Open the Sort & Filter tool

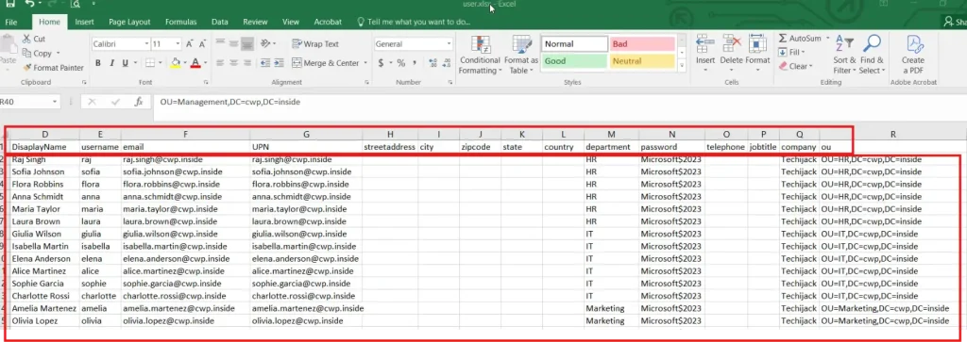[843, 44]
